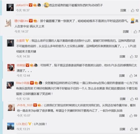Image resolution: width=140 pixels, height=134 pixels.
Task: Like Rita's comment with 43 likes
Action: 132,99
